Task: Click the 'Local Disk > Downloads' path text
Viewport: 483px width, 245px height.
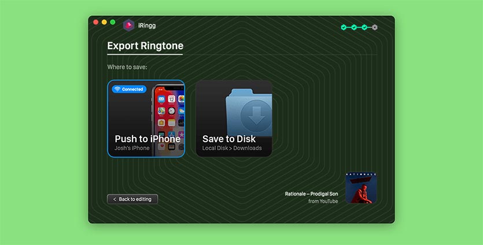Action: [x=232, y=148]
